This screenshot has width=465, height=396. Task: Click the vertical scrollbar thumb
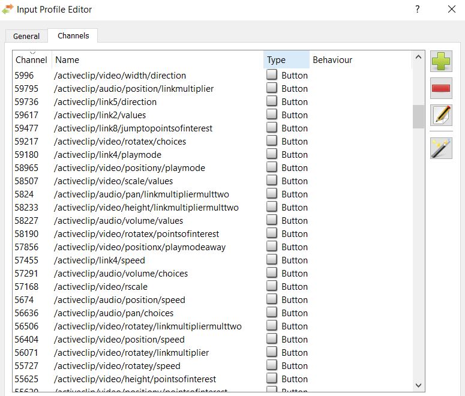418,116
